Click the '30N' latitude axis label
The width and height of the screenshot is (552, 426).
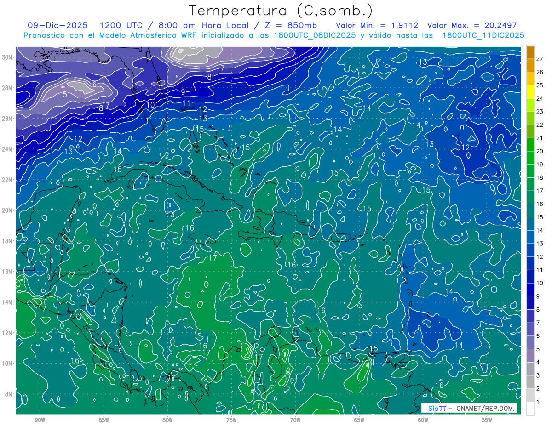tap(8, 57)
